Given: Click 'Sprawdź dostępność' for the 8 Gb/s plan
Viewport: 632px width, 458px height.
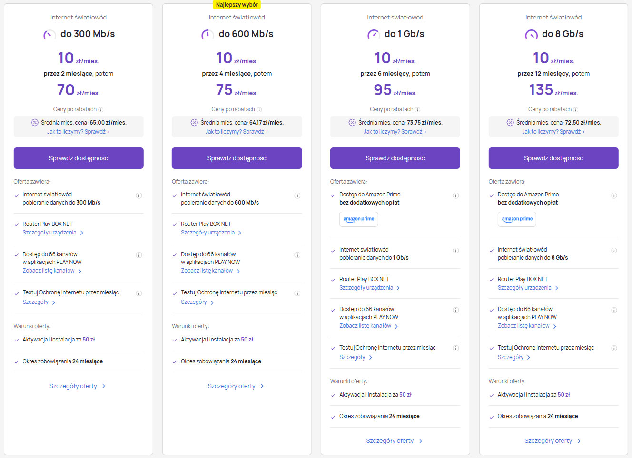Looking at the screenshot, I should click(x=553, y=158).
